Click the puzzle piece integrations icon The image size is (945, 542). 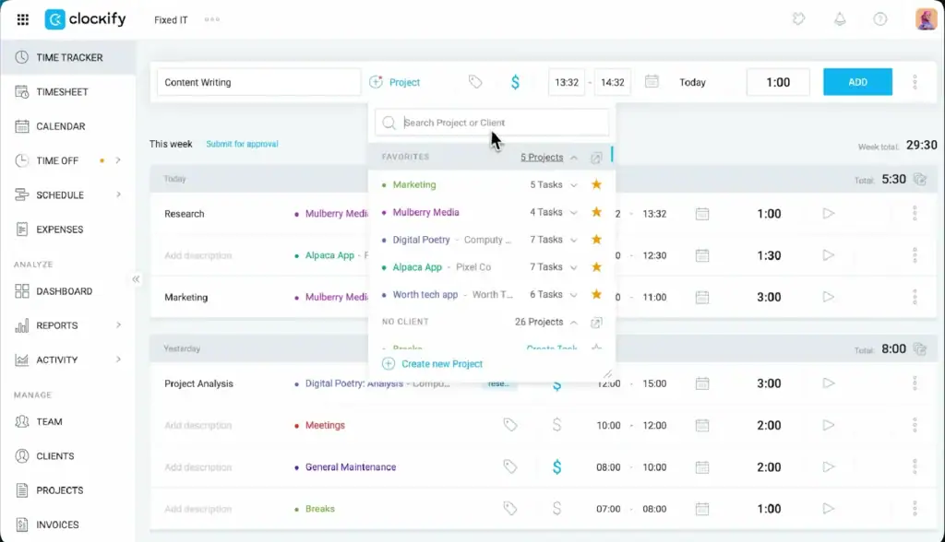click(x=798, y=19)
